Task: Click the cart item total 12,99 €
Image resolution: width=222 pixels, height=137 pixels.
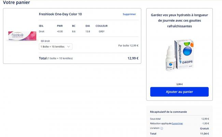Action: coord(133,58)
